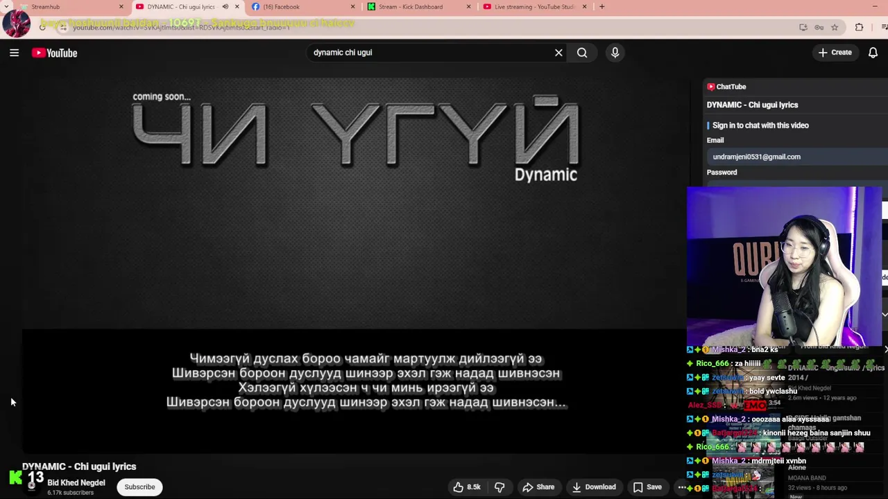Open Bid Khed Negdel channel name
The width and height of the screenshot is (888, 499).
(76, 483)
